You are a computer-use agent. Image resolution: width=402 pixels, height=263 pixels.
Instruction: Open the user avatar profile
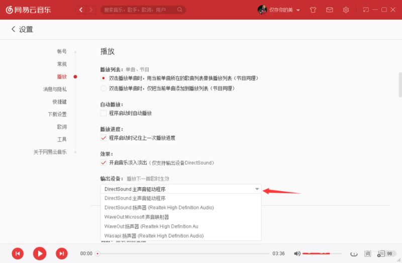(262, 10)
